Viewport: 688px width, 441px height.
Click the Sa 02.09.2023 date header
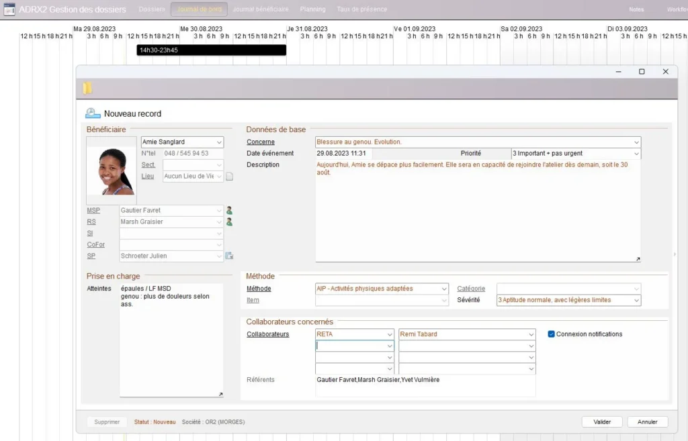point(521,28)
